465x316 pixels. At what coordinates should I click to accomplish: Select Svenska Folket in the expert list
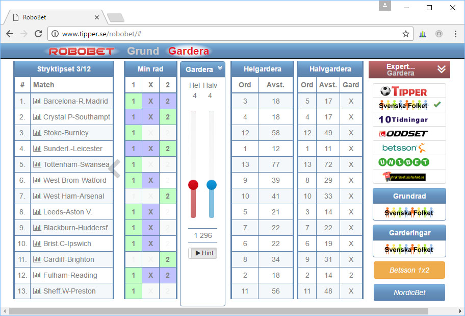coord(403,106)
